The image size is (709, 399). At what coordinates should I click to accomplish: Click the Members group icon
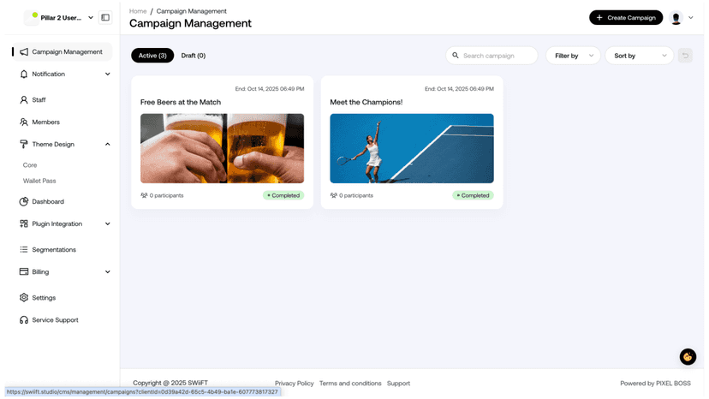tap(24, 122)
